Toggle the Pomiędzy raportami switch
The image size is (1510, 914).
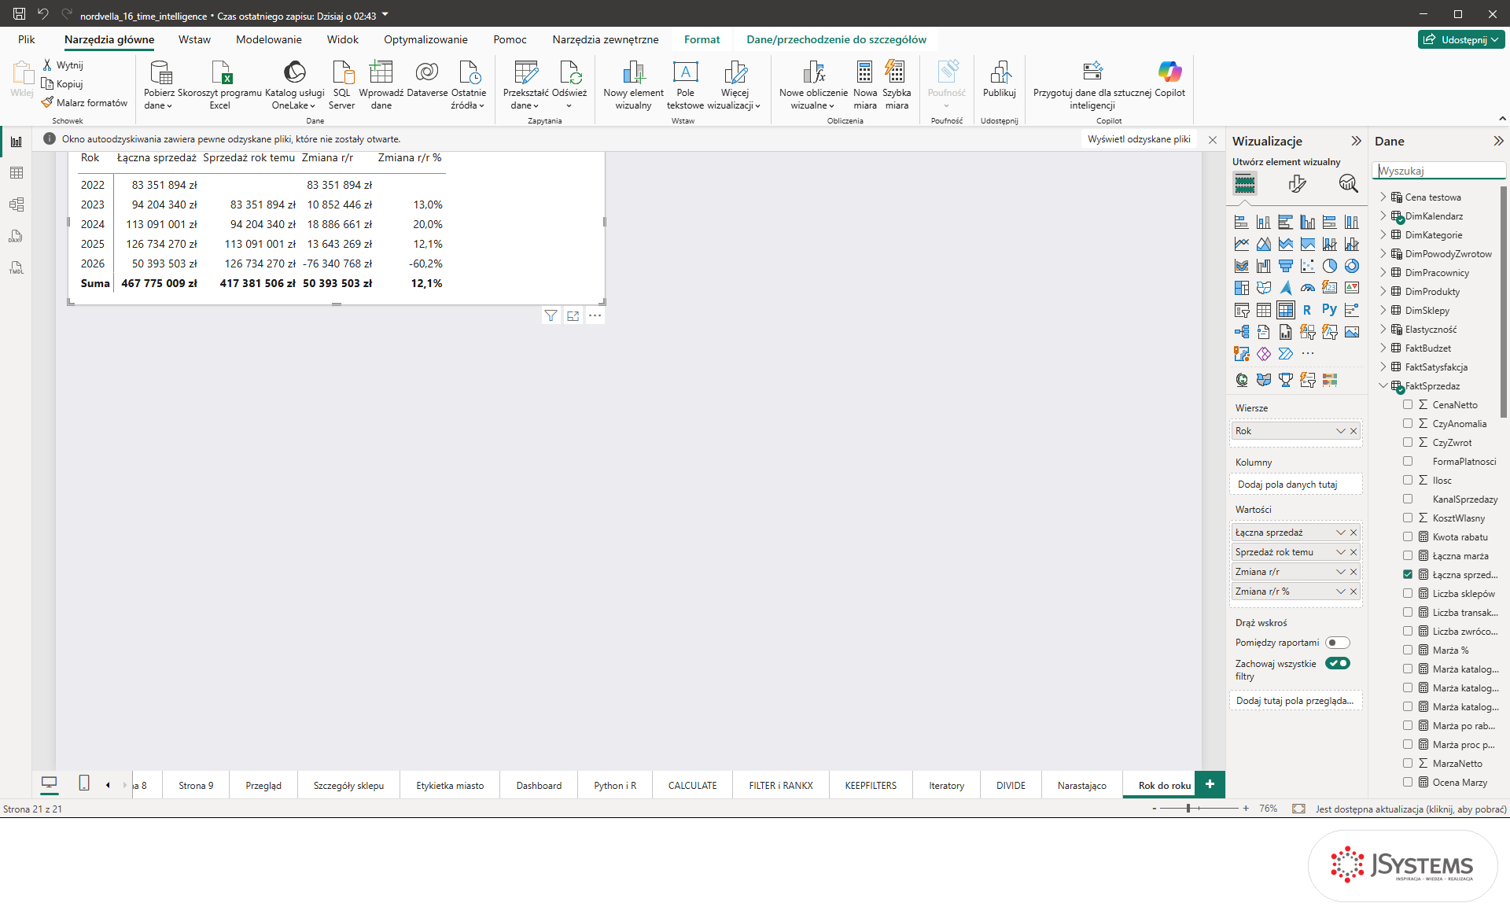click(x=1337, y=643)
